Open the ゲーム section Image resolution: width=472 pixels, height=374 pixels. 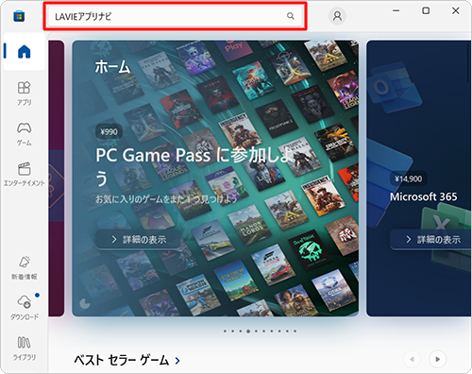tap(25, 134)
